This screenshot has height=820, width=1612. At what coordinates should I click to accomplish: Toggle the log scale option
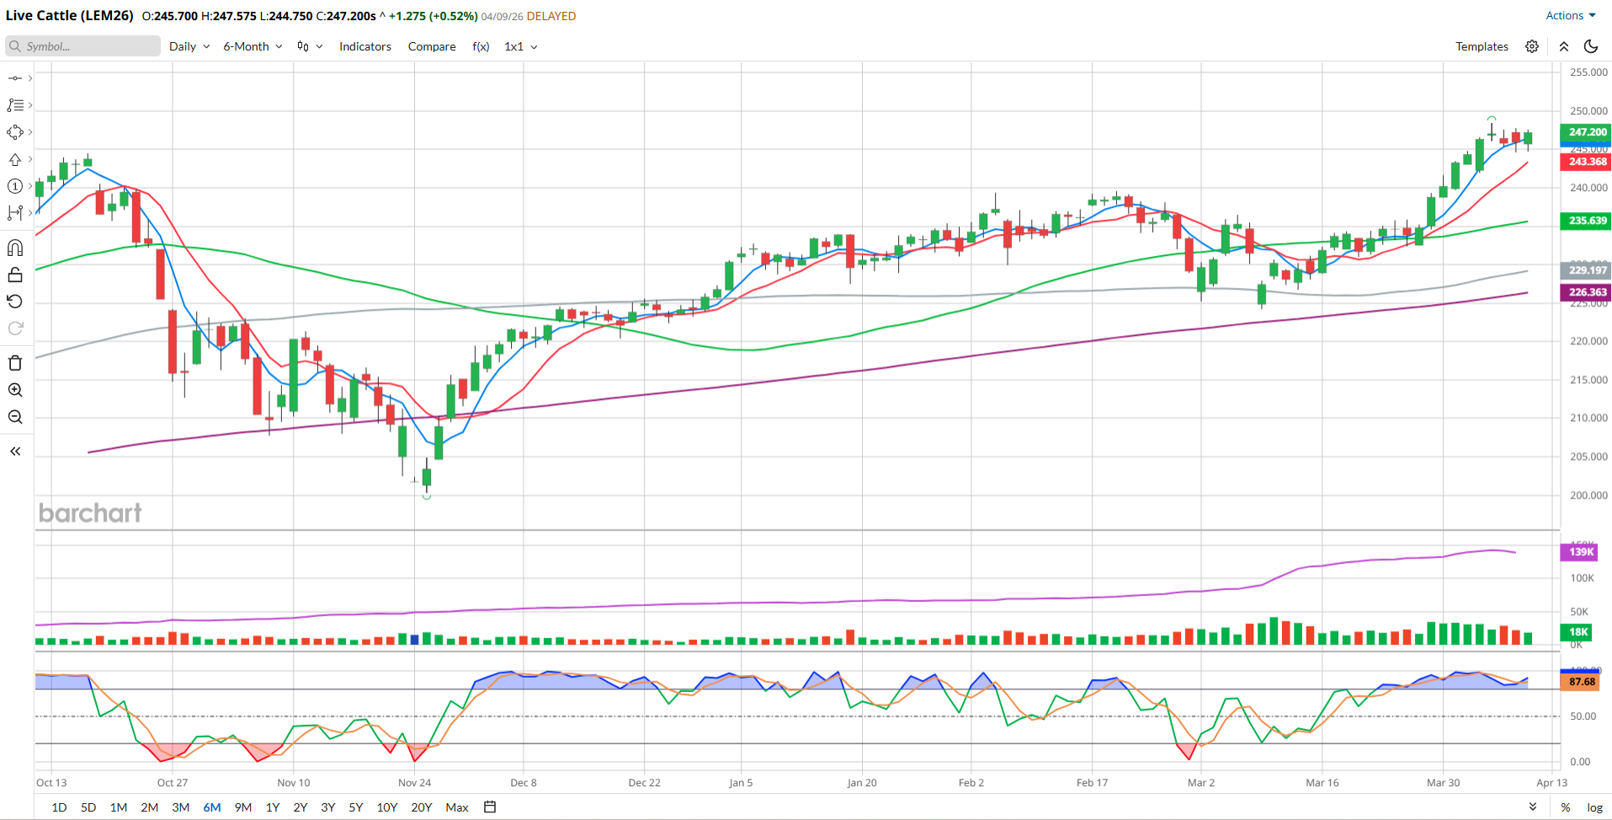click(x=1594, y=807)
